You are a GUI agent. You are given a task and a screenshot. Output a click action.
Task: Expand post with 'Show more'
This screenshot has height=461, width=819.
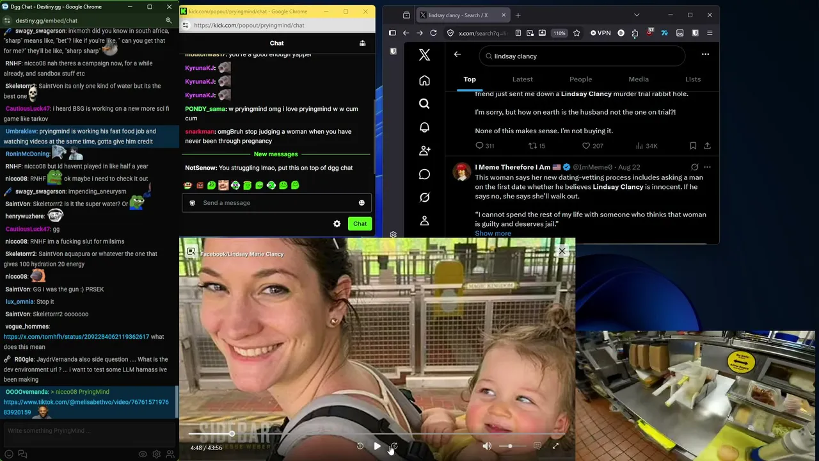click(493, 233)
